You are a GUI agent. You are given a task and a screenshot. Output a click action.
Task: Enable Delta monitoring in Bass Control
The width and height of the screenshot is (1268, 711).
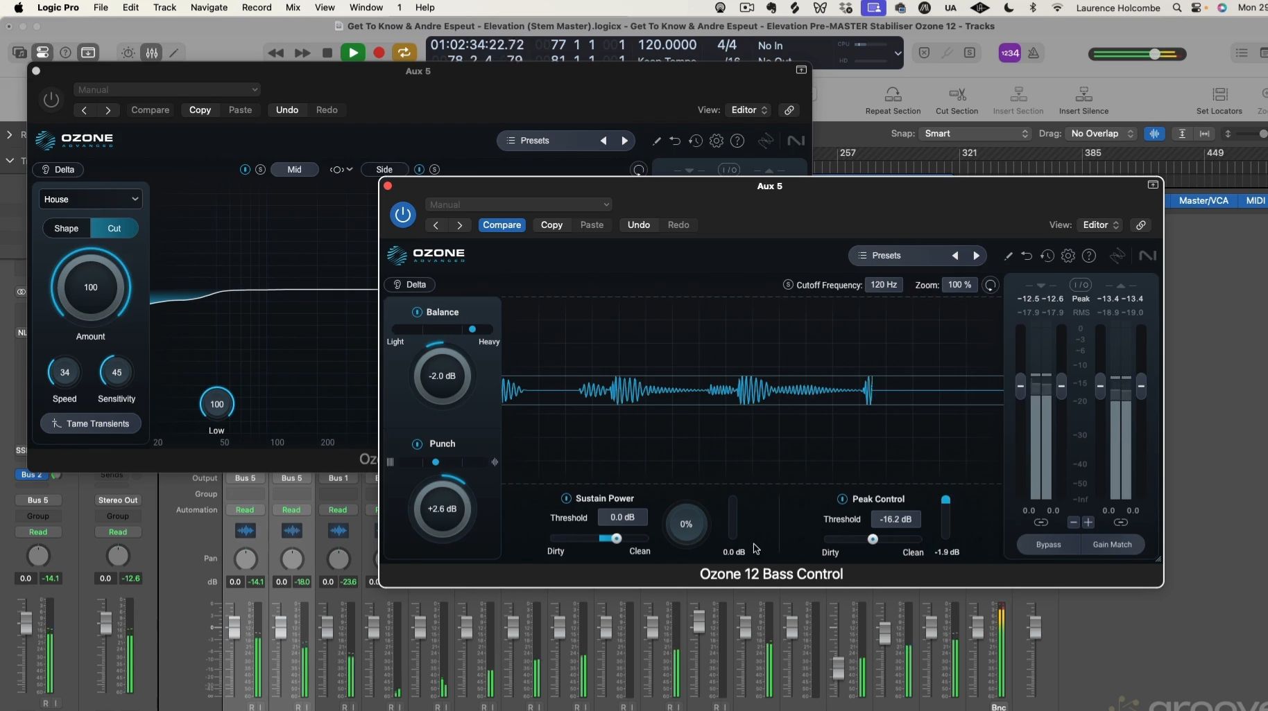[x=411, y=284]
